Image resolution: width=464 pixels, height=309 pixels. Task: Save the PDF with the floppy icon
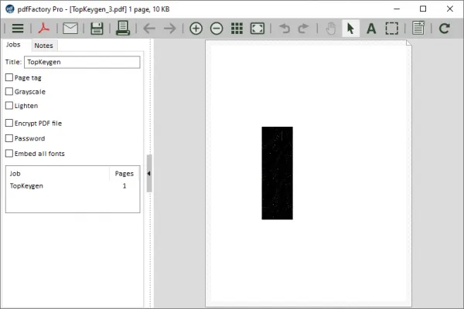(x=97, y=29)
